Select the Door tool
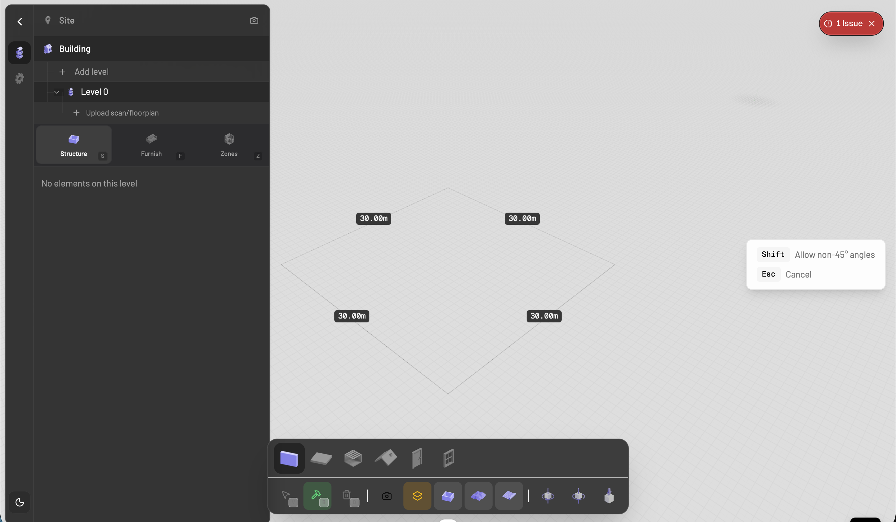 pyautogui.click(x=417, y=458)
